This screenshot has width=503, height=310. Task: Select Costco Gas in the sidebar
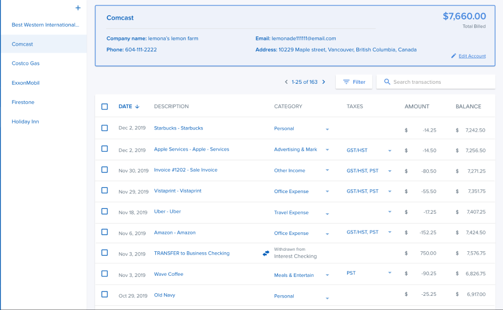tap(26, 64)
